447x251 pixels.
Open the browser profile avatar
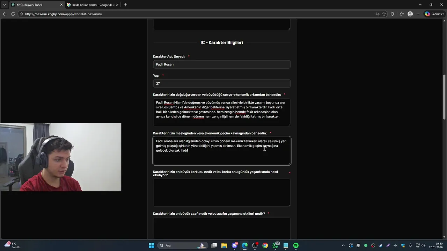410,14
